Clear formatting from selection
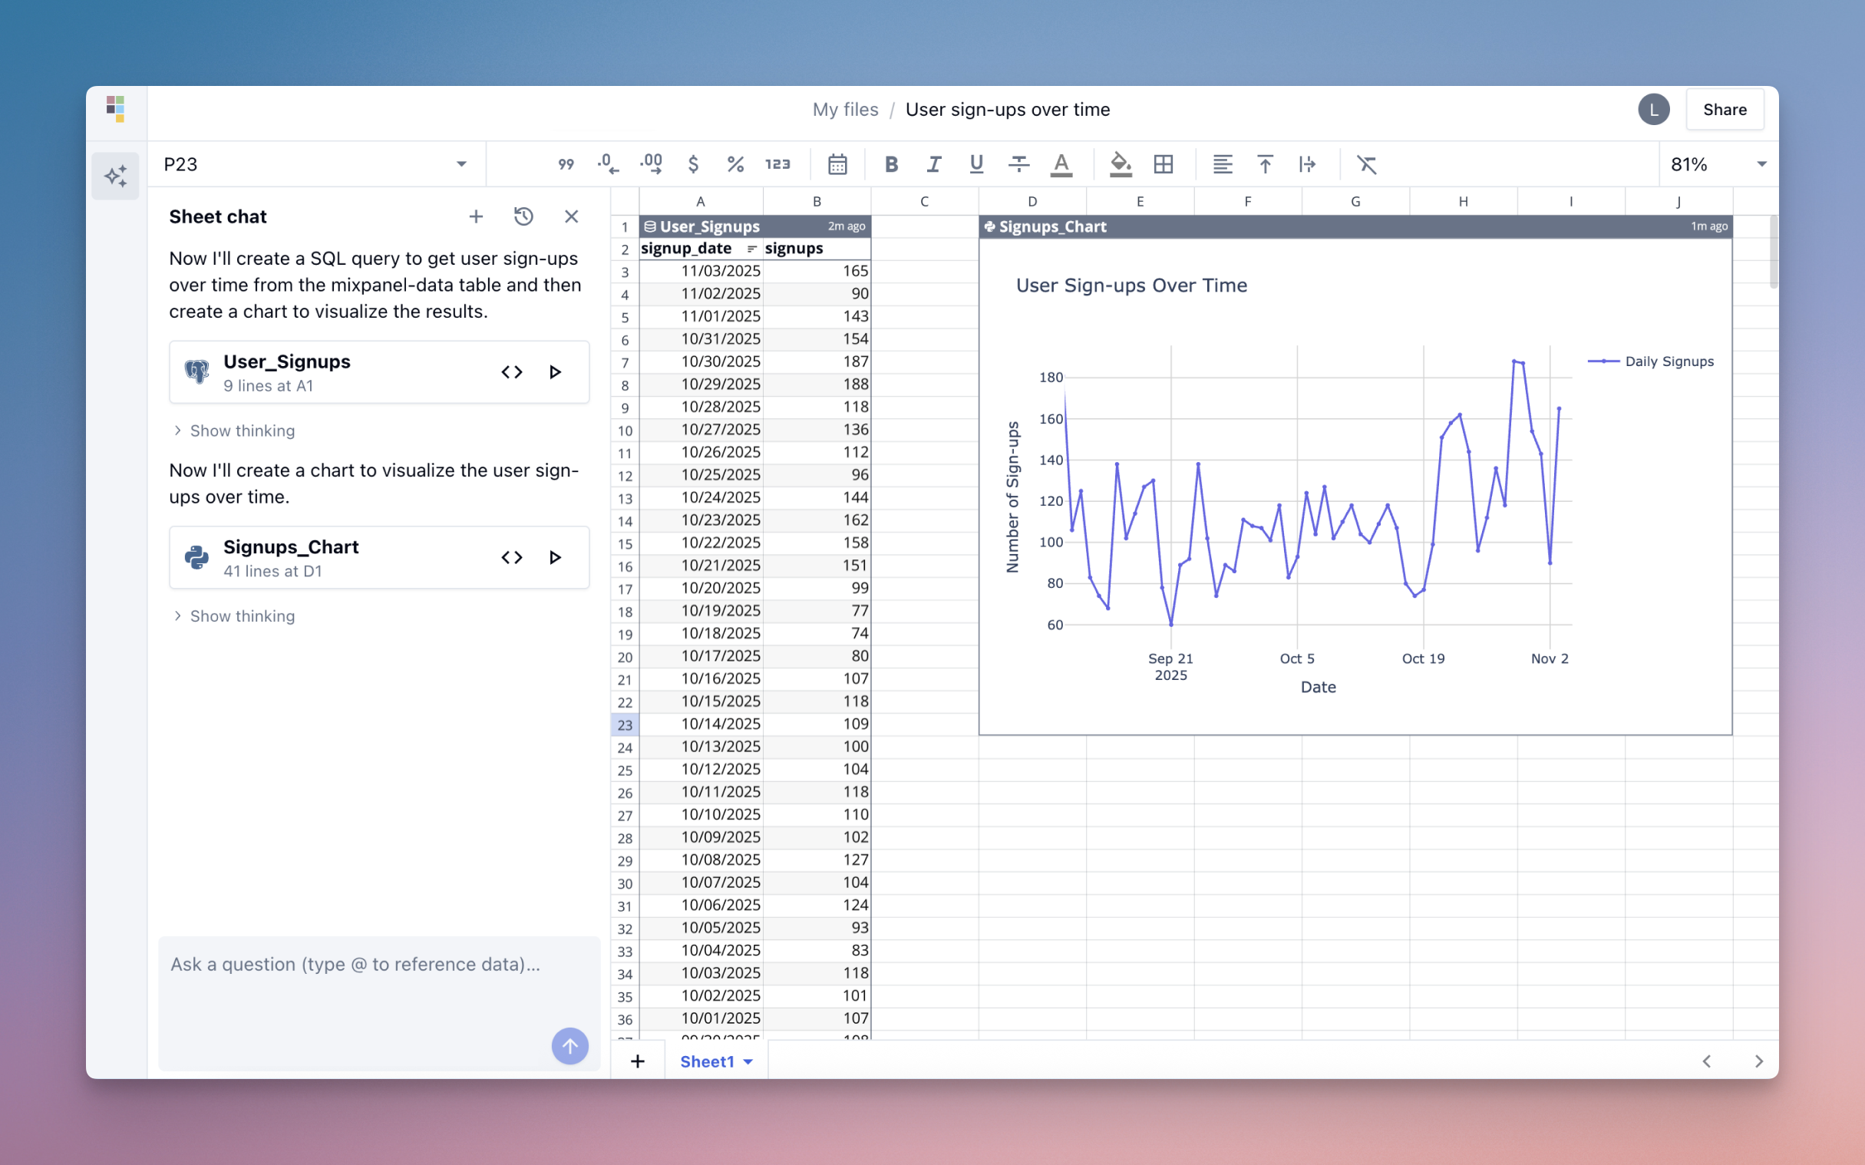Image resolution: width=1865 pixels, height=1165 pixels. [x=1367, y=164]
